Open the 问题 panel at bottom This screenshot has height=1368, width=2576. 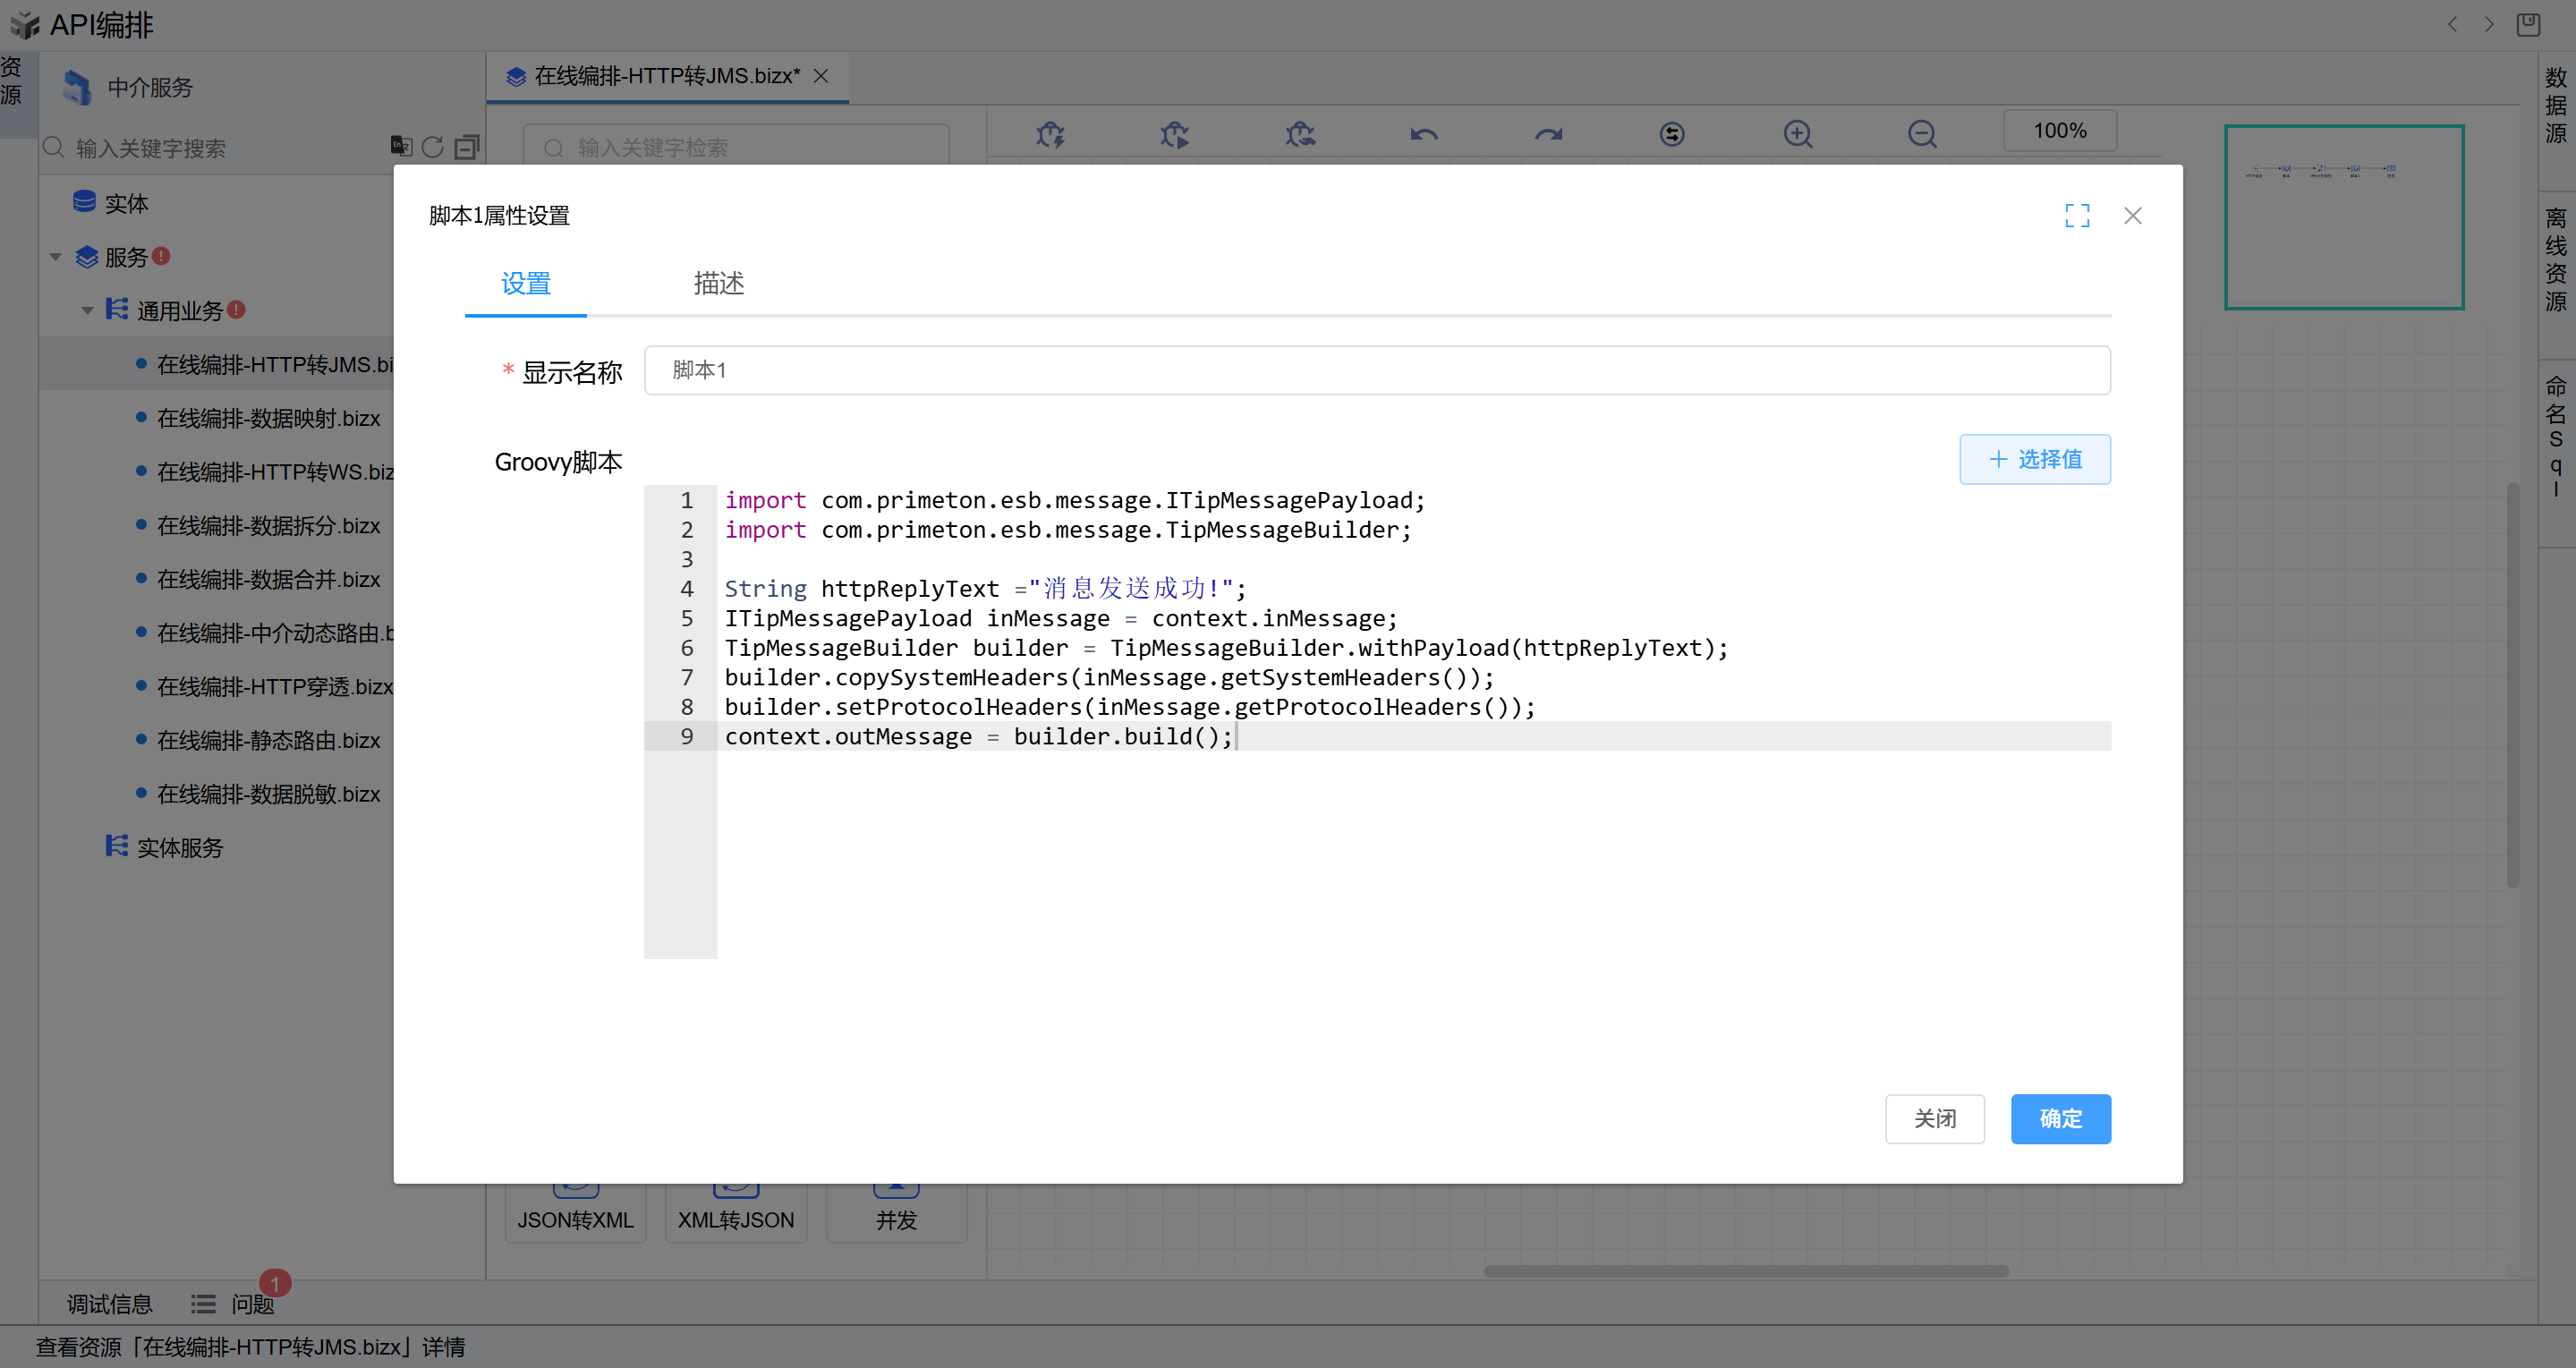(251, 1304)
